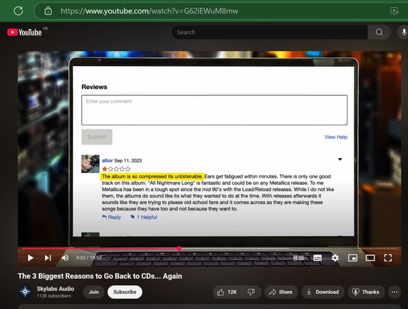Download the video
408x309 pixels.
pyautogui.click(x=323, y=292)
